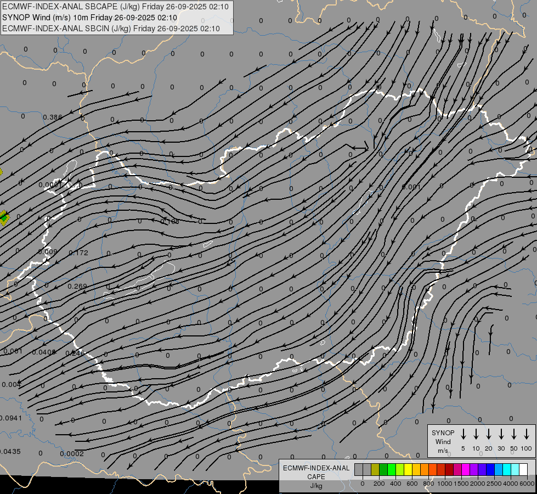Click the 10 m/s wind arrow in legend
The width and height of the screenshot is (537, 494).
476,434
